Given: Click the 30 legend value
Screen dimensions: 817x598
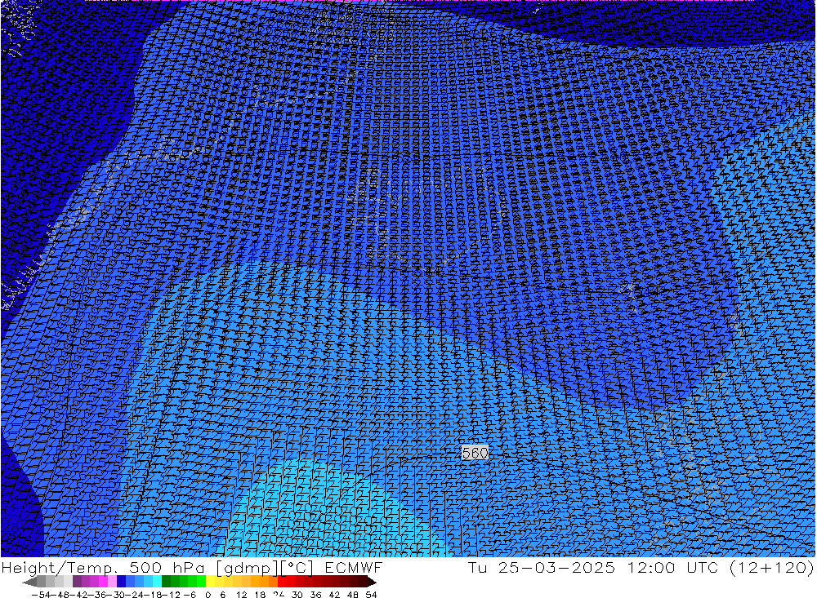Looking at the screenshot, I should [x=297, y=595].
